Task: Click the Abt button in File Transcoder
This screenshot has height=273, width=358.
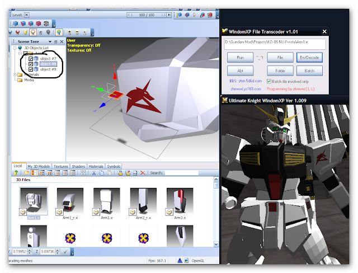Action: [240, 70]
